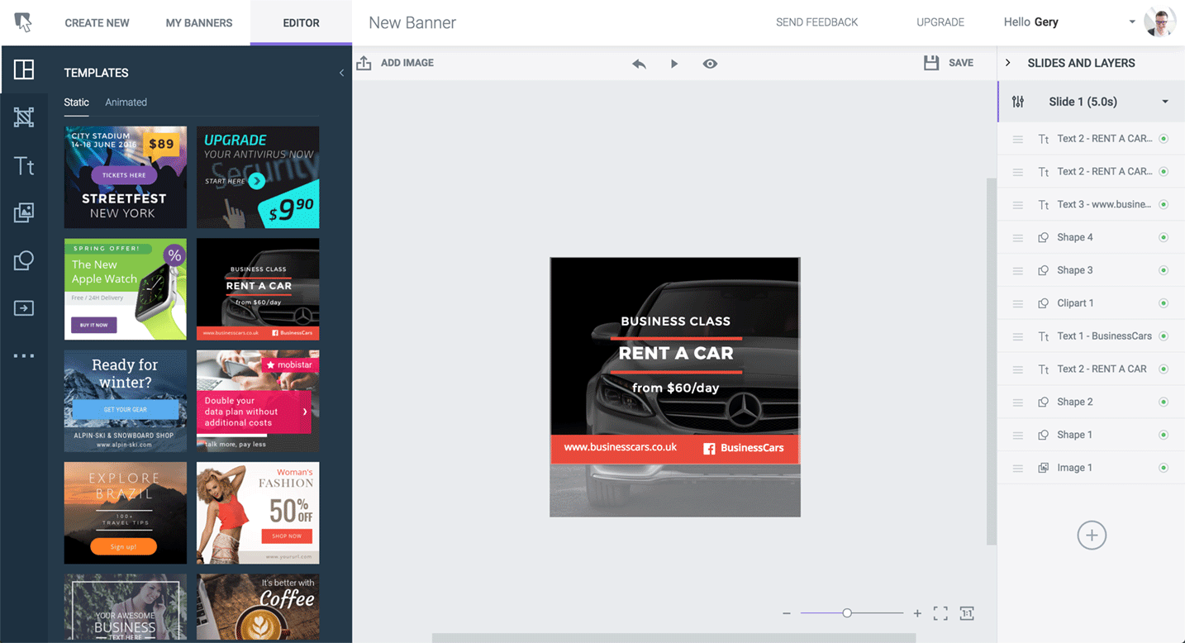Zoom in with the plus icon
Screen dimensions: 1185x643
pos(917,613)
